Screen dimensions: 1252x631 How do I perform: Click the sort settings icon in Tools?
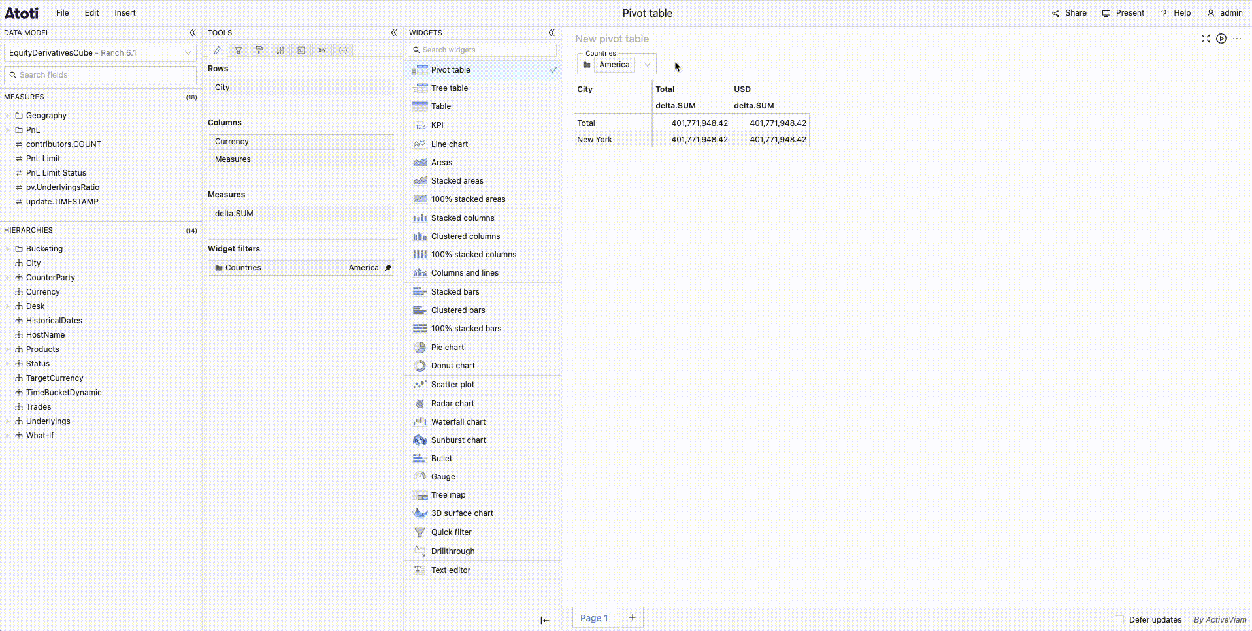point(280,50)
